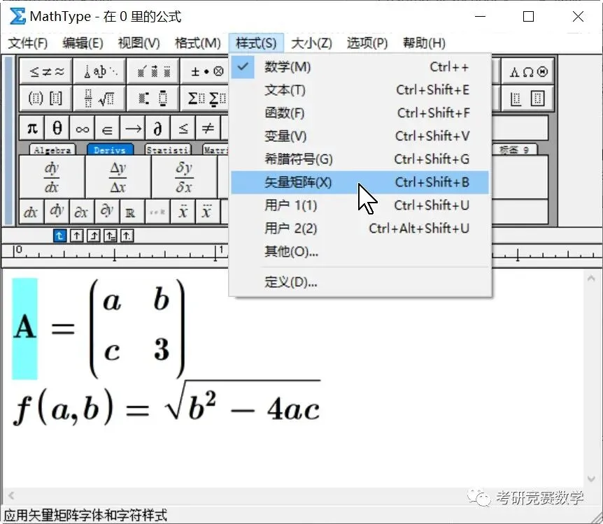Image resolution: width=603 pixels, height=524 pixels.
Task: Open the subscript and superscript templates palette
Action: [x=153, y=99]
